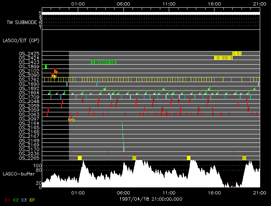Click the OS_1762 row label
271x206 pixels.
pyautogui.click(x=29, y=79)
